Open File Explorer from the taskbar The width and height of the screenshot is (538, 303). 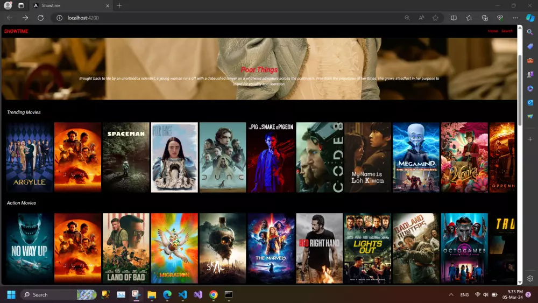[152, 294]
